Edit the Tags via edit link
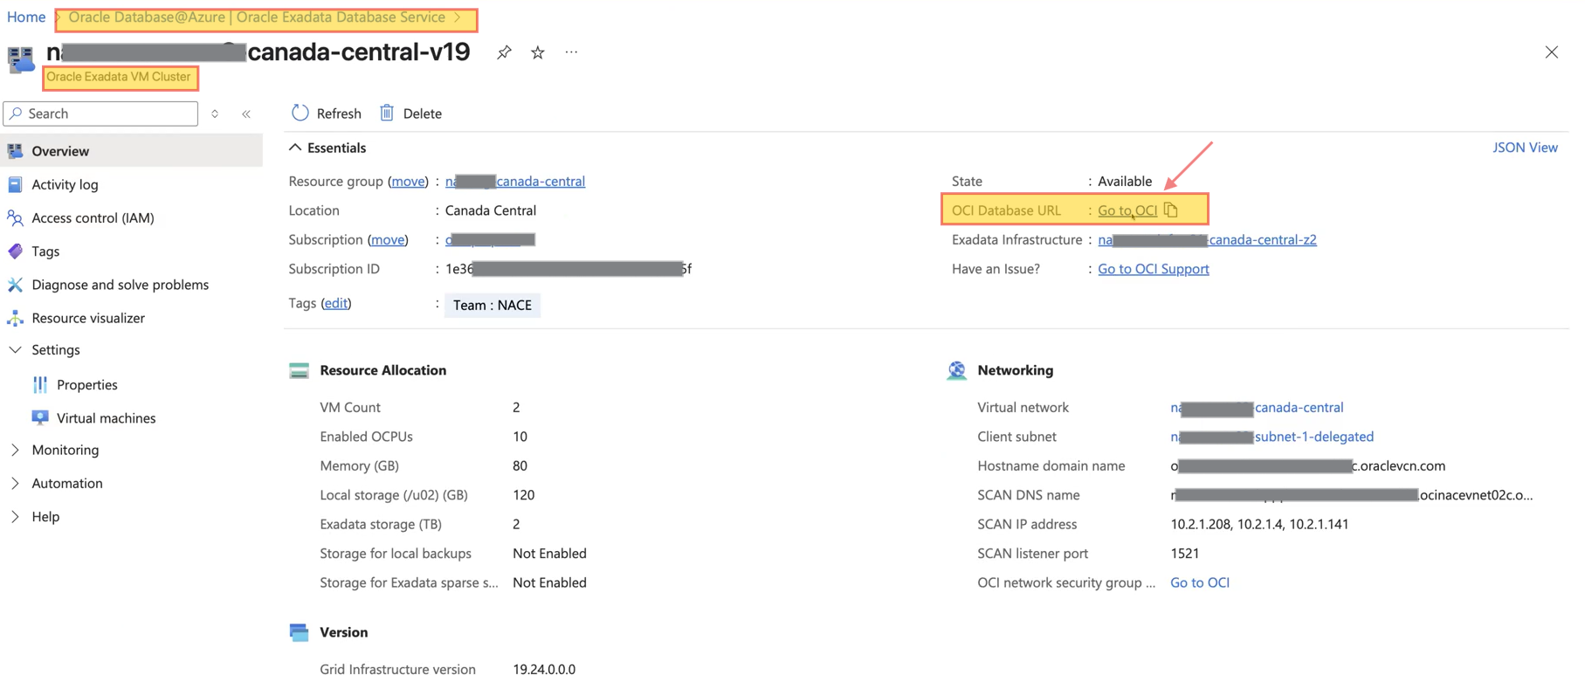 pyautogui.click(x=336, y=303)
